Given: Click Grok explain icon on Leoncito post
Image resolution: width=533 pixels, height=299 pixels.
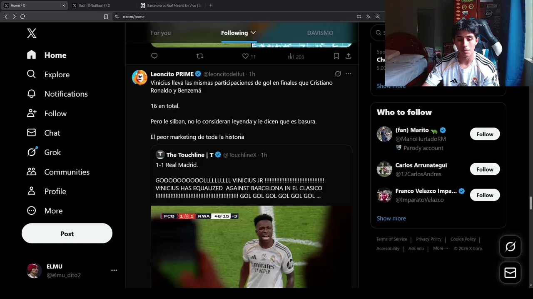Looking at the screenshot, I should pyautogui.click(x=338, y=74).
